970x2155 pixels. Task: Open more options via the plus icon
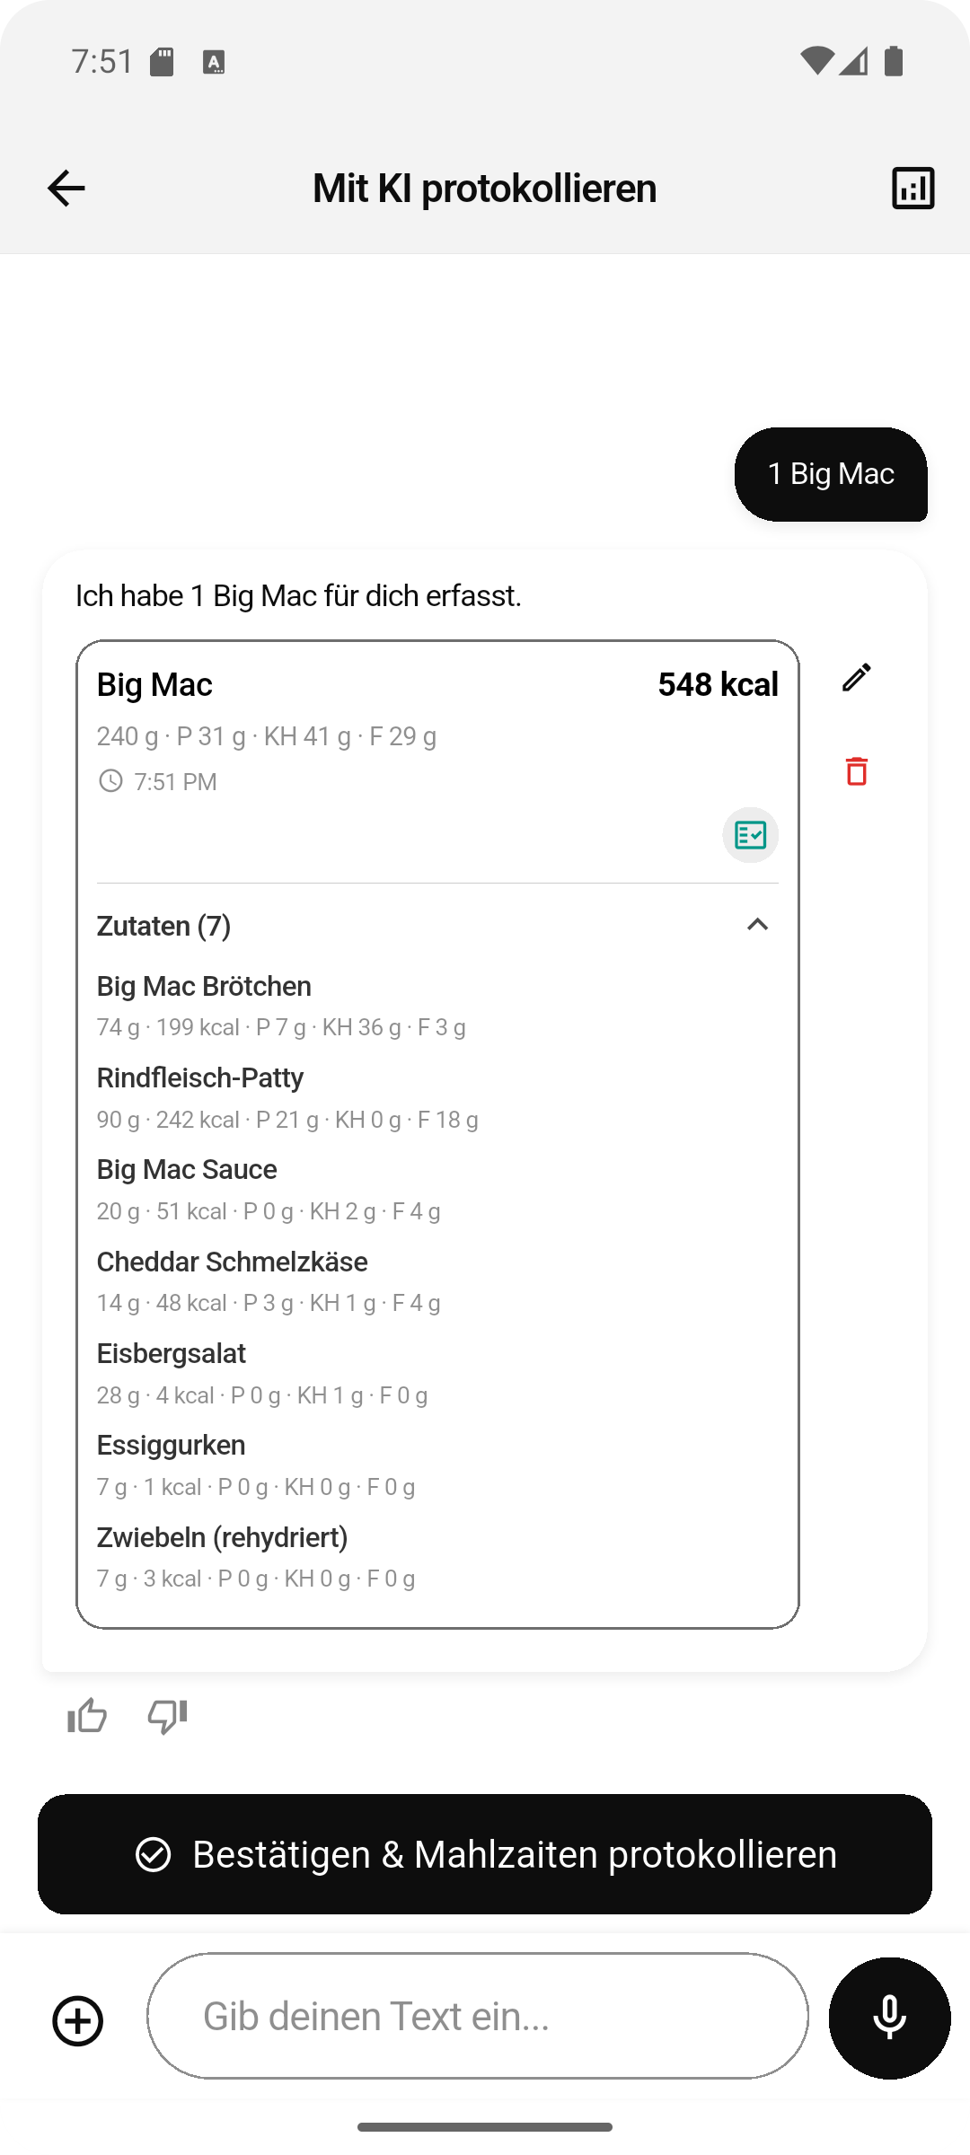pos(77,2019)
